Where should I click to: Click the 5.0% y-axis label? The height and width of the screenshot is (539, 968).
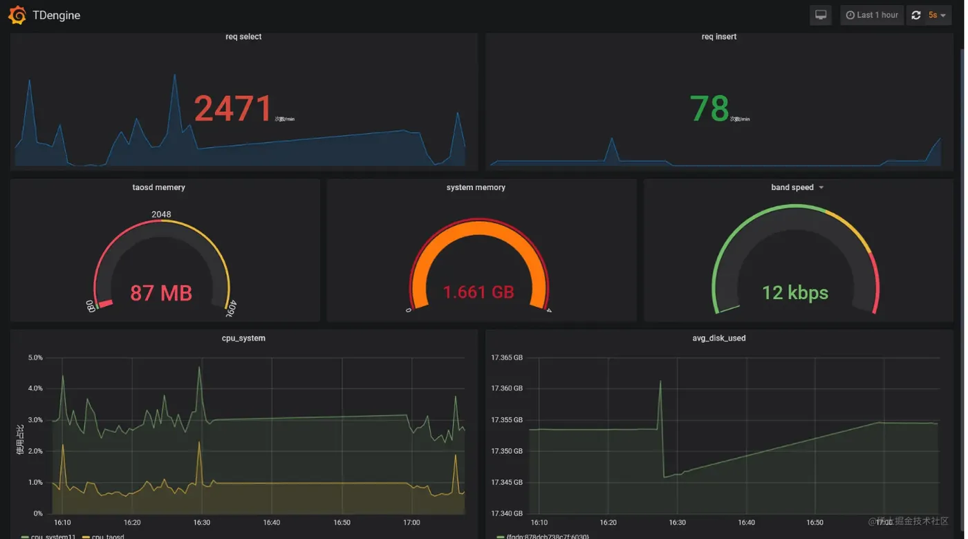coord(35,358)
